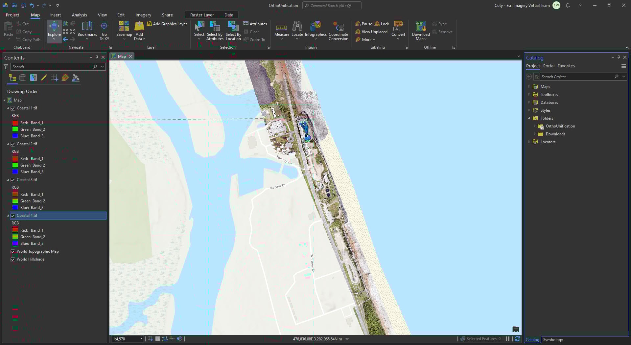Open the Bookmarks tool
631x345 pixels.
[x=87, y=30]
